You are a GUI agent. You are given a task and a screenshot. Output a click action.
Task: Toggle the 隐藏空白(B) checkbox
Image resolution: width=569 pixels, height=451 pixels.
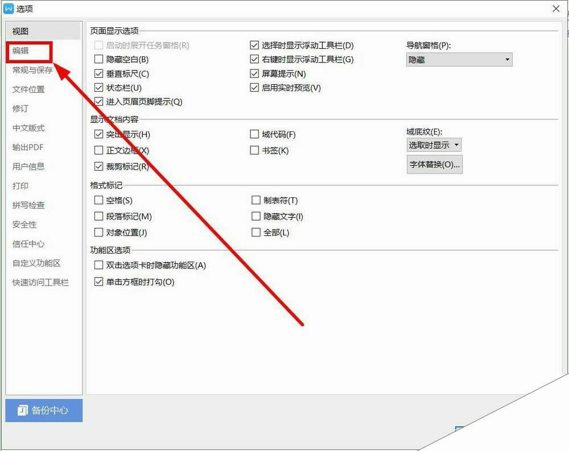pos(98,59)
